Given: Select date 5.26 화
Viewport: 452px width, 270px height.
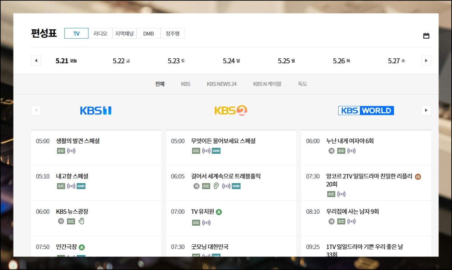Looking at the screenshot, I should pyautogui.click(x=342, y=61).
